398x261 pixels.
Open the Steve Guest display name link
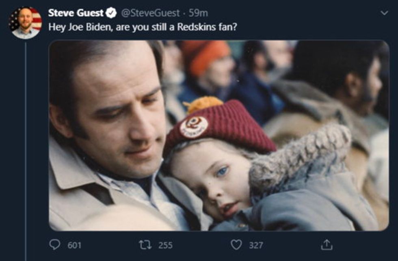click(76, 13)
